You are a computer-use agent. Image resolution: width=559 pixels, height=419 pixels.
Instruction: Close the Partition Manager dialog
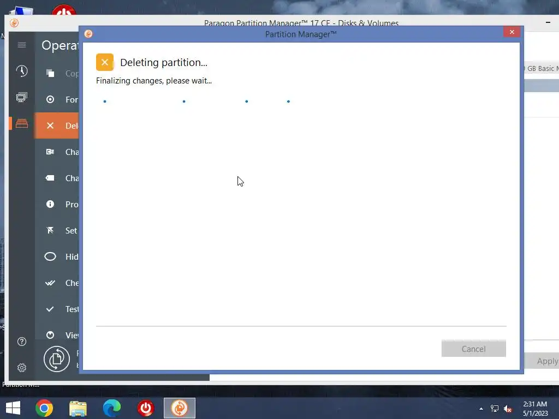pyautogui.click(x=512, y=32)
